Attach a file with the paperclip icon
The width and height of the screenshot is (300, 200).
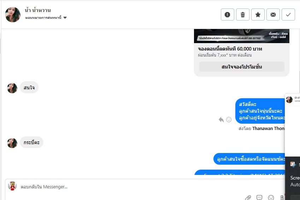248,198
